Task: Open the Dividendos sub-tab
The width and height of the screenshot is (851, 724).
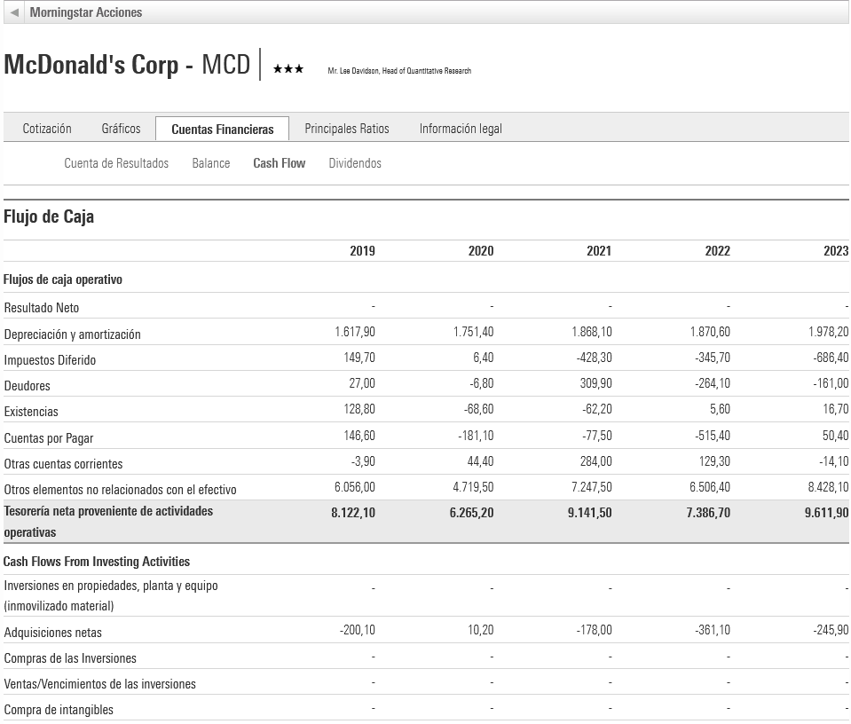Action: [x=355, y=163]
